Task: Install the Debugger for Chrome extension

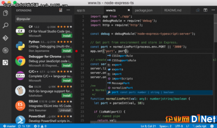Action: tap(67, 66)
